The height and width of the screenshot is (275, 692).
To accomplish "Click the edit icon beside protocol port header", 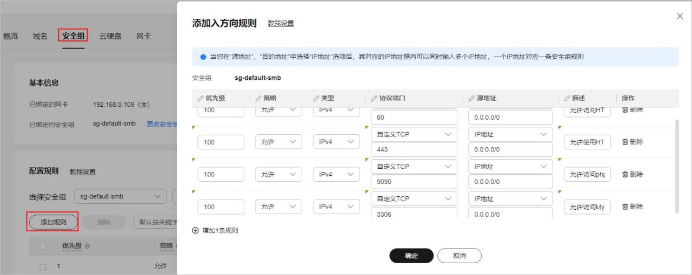I will (x=374, y=98).
